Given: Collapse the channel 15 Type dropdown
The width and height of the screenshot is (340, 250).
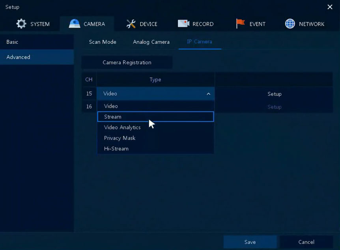Looking at the screenshot, I should [208, 94].
